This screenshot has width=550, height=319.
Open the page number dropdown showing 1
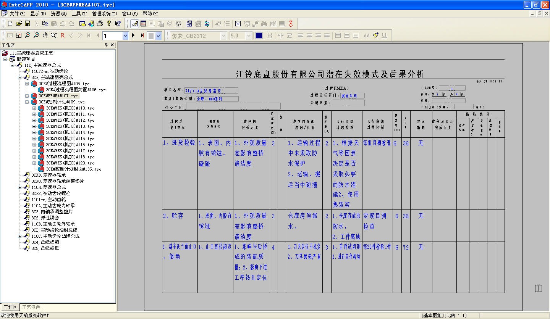tap(125, 35)
